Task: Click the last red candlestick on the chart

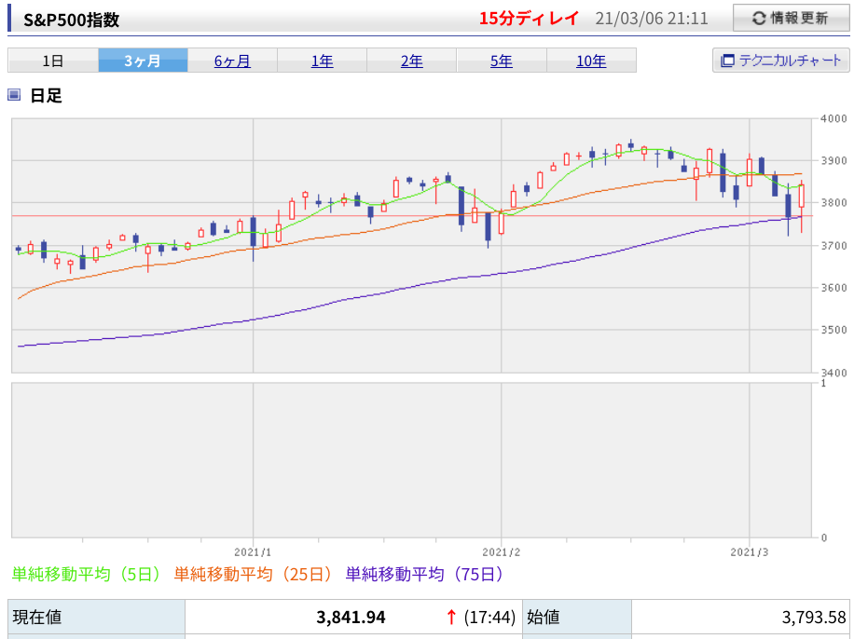Action: pyautogui.click(x=802, y=196)
